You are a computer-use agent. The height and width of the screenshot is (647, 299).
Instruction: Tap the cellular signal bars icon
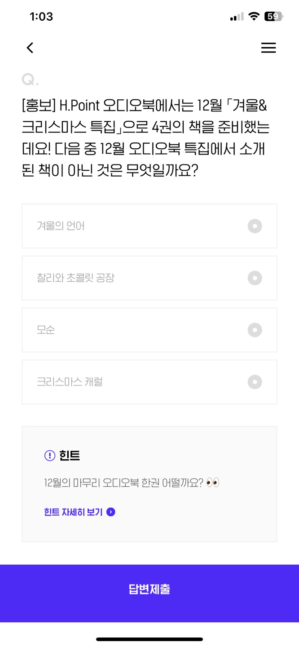point(237,17)
